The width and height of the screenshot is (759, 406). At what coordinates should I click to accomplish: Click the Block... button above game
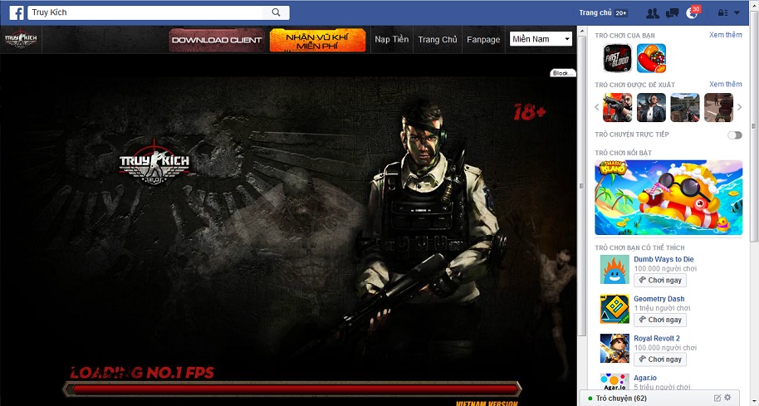[x=563, y=73]
